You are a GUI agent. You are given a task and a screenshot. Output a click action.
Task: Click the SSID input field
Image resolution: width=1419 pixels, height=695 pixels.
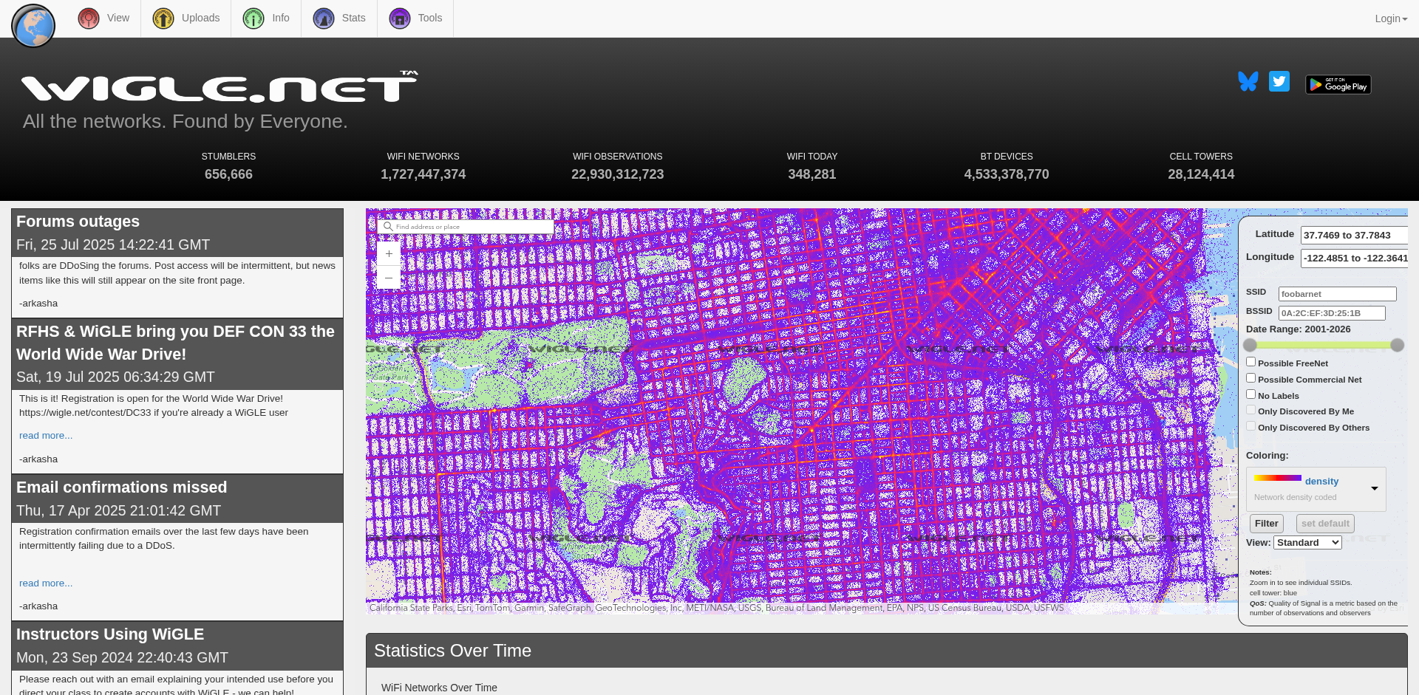tap(1337, 294)
